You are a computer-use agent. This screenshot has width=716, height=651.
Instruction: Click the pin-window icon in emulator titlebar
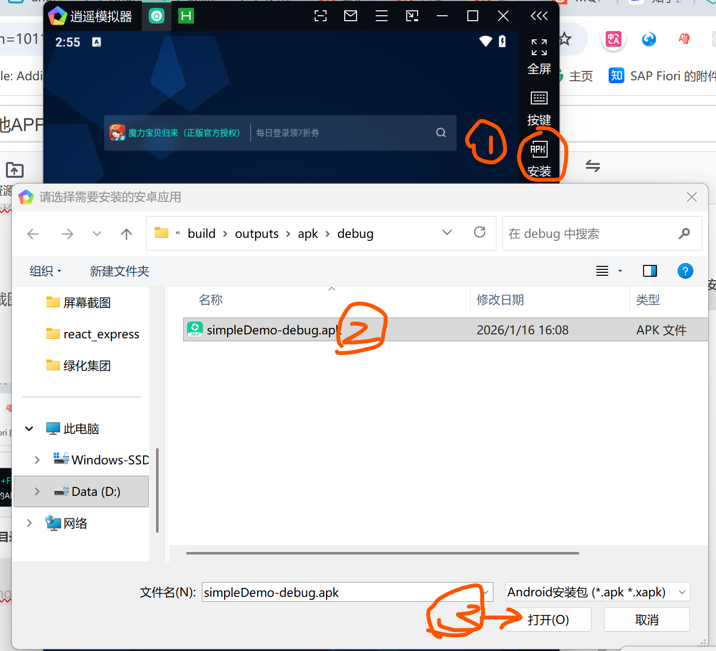tap(412, 16)
